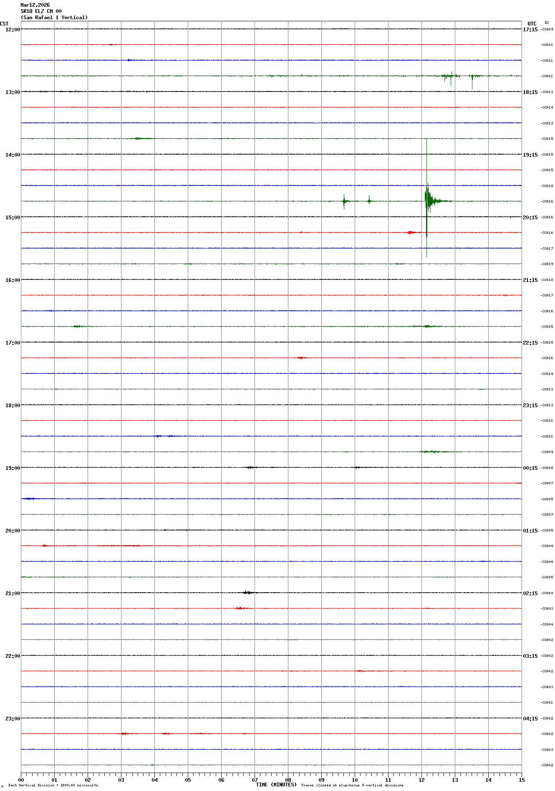Select minute 00 on the bottom axis
This screenshot has width=555, height=791.
coord(21,780)
